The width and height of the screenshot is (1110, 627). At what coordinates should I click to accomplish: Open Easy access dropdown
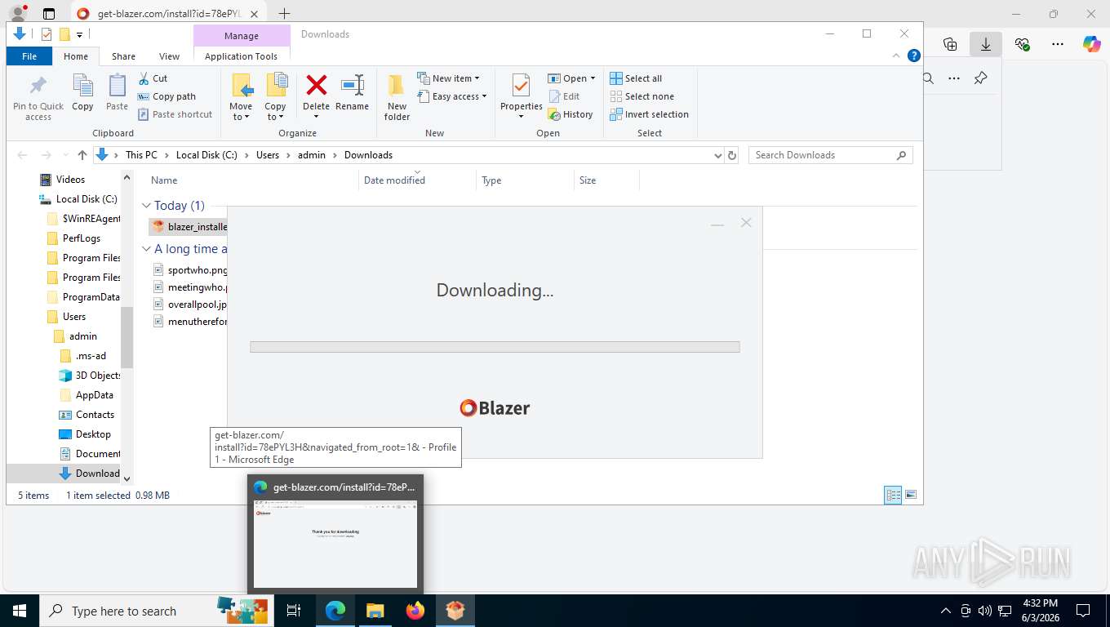click(x=451, y=96)
